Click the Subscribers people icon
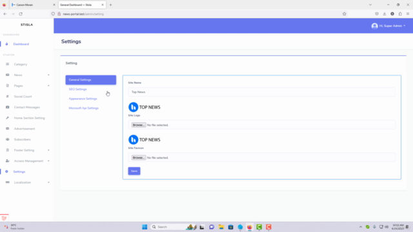Screen dimensions: 413x232 (x=7, y=139)
